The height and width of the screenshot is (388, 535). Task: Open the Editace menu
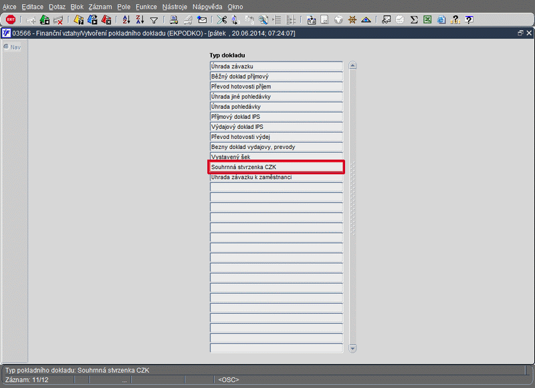click(x=32, y=7)
